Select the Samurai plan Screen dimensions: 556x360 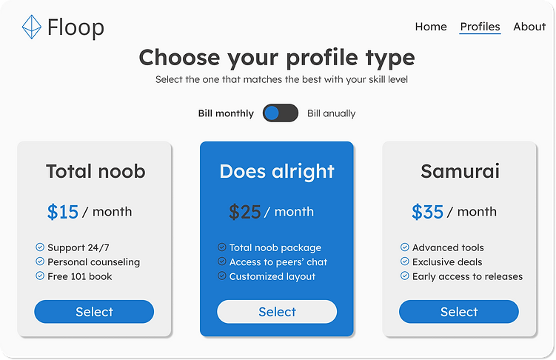(x=459, y=312)
